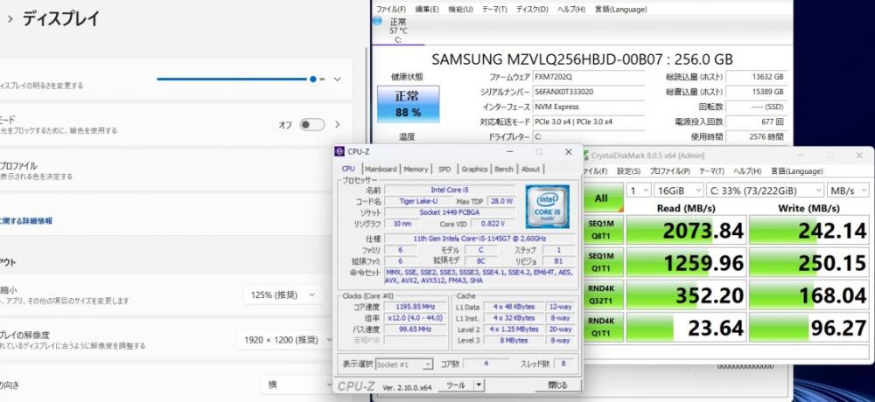Switch to the SPD tab in CPU-Z
Image resolution: width=875 pixels, height=402 pixels.
pyautogui.click(x=444, y=169)
